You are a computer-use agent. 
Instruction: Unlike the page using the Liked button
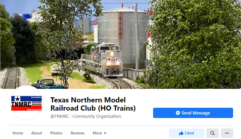point(186,133)
